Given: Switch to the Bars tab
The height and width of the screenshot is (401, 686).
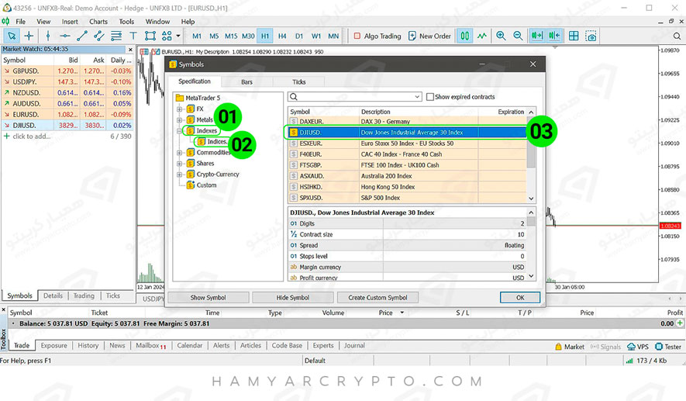Looking at the screenshot, I should click(246, 81).
